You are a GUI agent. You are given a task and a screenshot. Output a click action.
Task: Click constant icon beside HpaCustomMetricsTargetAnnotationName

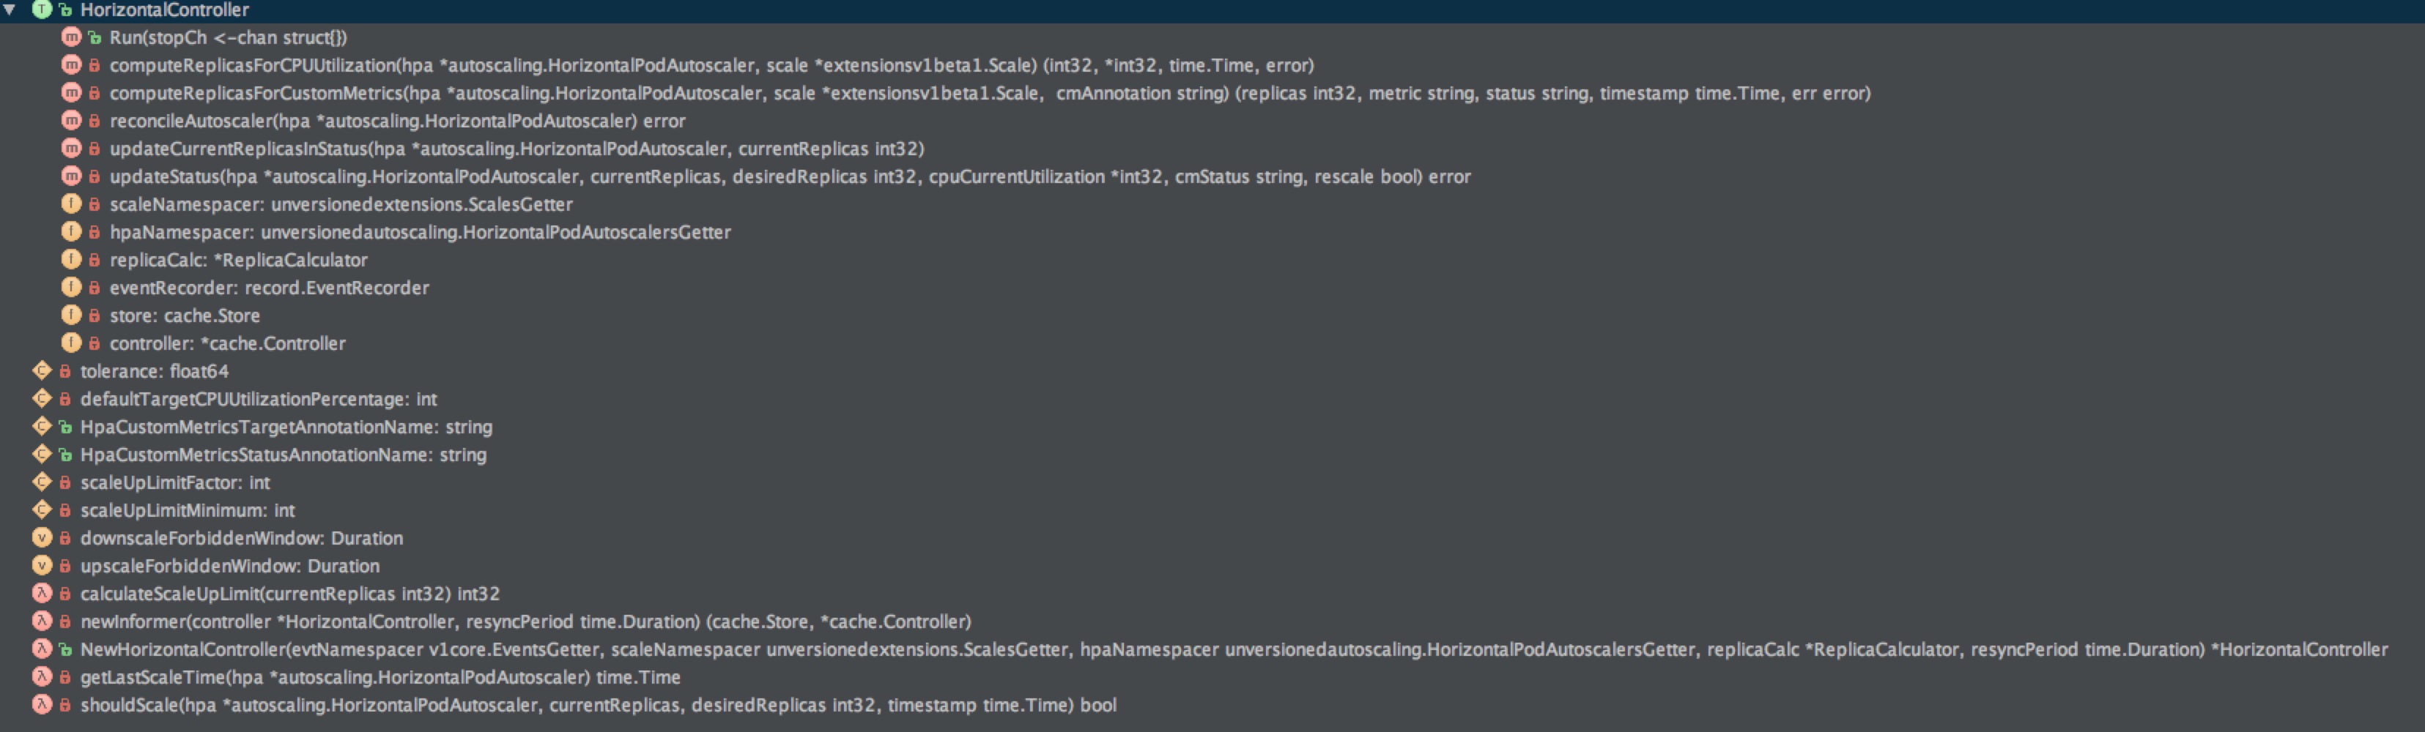coord(42,426)
